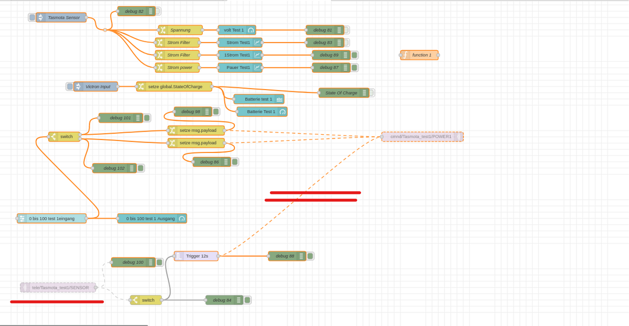Click the gauge icon on Batterie Test 1
The width and height of the screenshot is (629, 326).
pos(283,112)
